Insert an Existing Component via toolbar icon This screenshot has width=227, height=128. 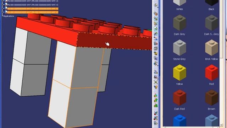click(155, 28)
